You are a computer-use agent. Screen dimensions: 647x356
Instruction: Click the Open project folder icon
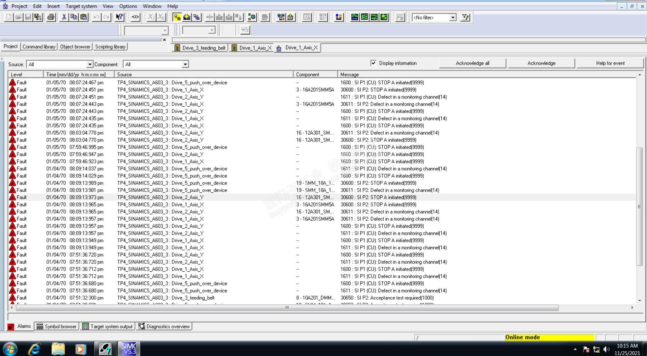pos(19,17)
